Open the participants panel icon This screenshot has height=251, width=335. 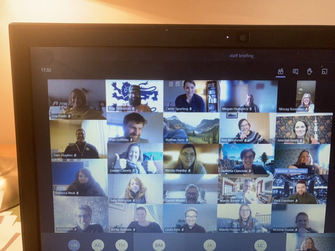280,71
